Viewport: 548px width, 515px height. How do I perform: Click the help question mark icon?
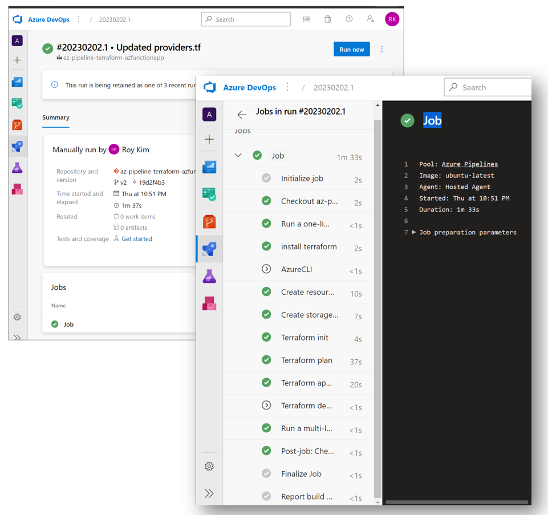point(349,19)
